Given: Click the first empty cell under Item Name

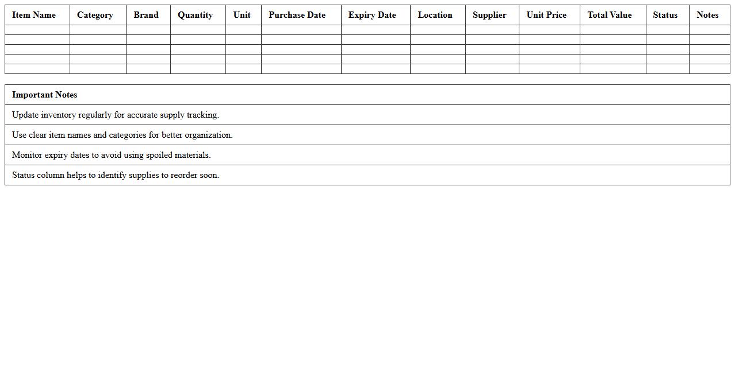Looking at the screenshot, I should point(37,30).
